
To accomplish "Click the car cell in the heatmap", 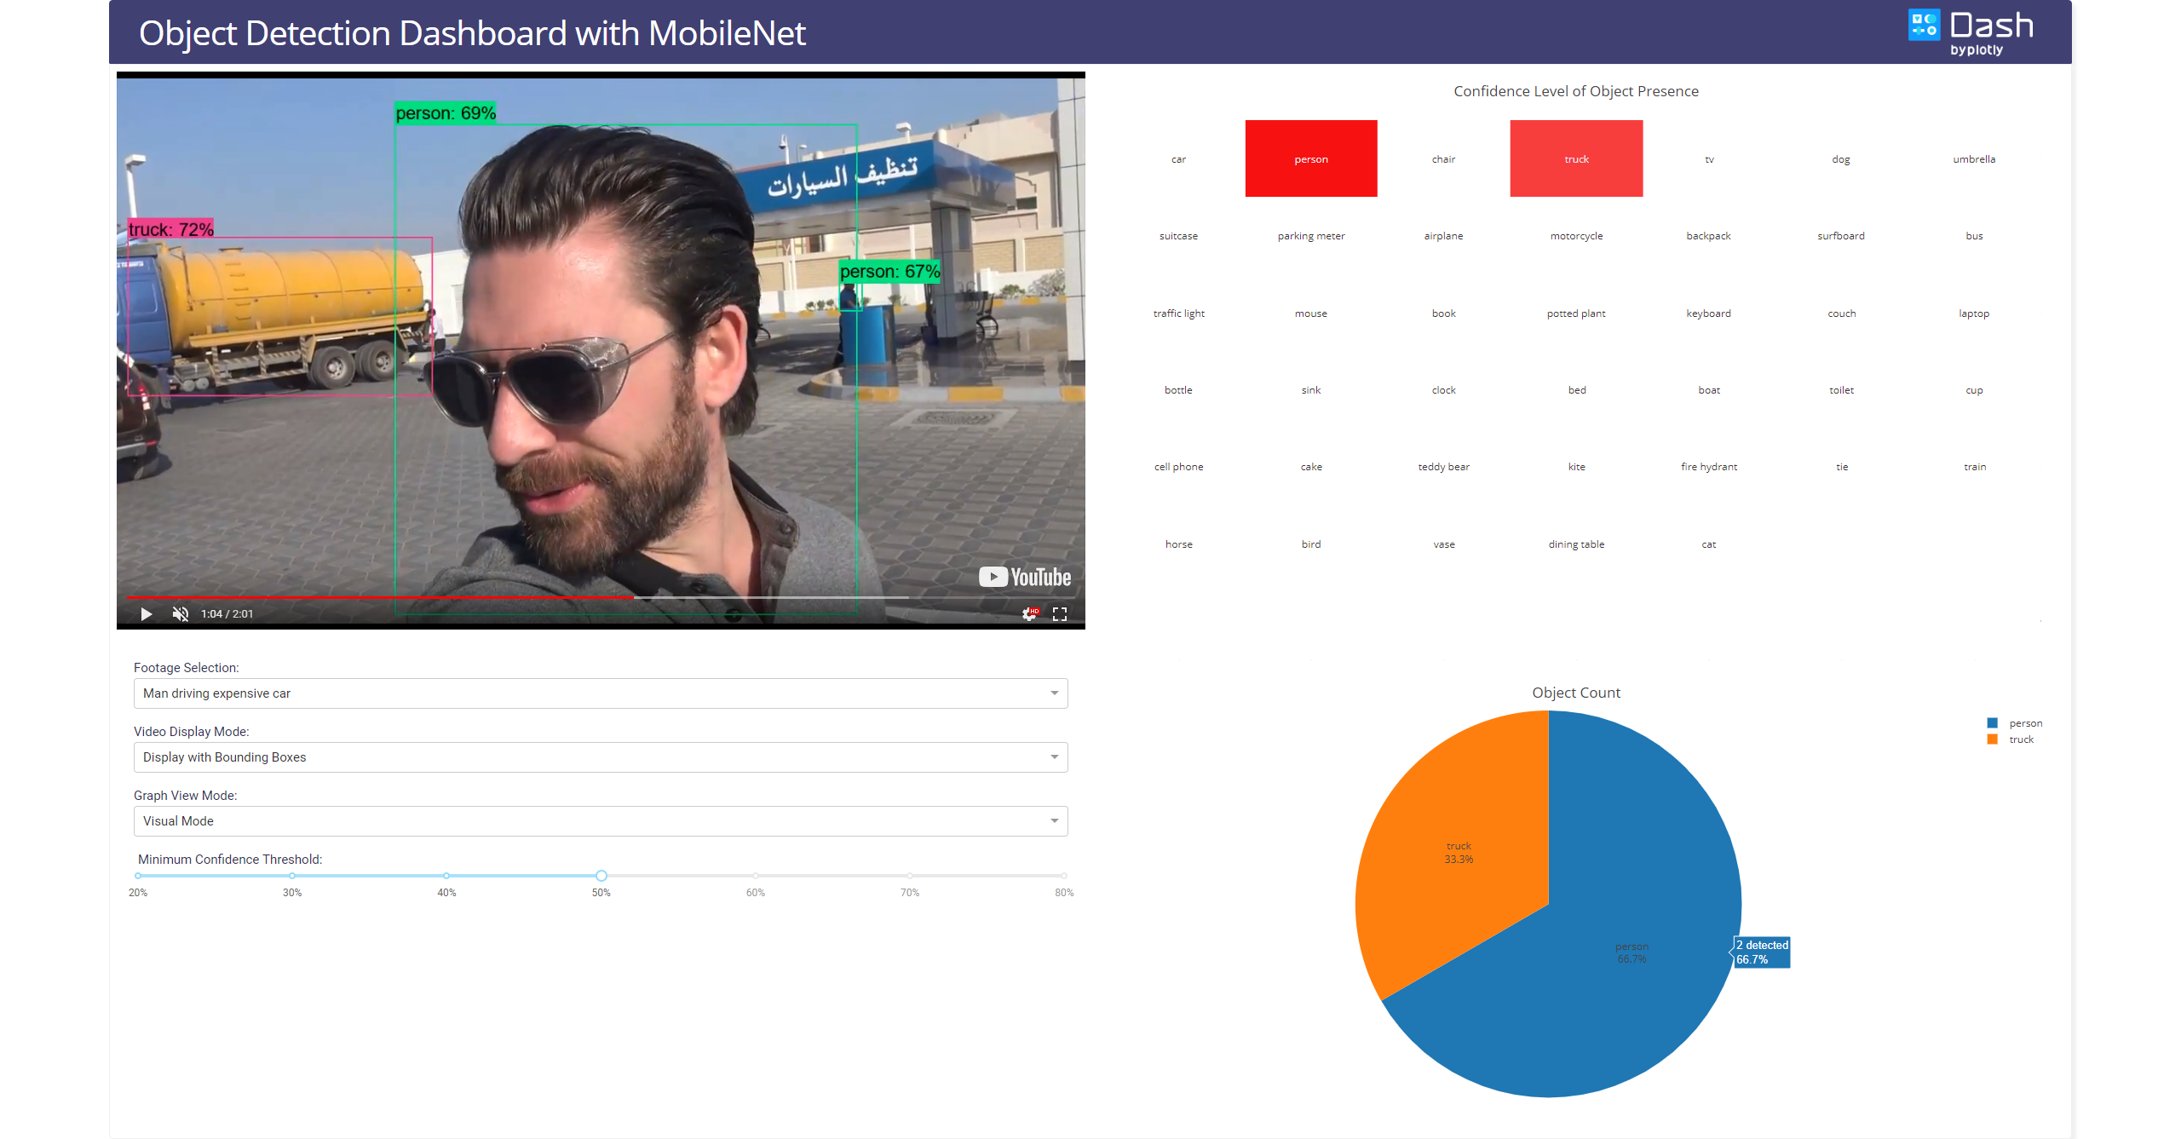I will pos(1178,159).
